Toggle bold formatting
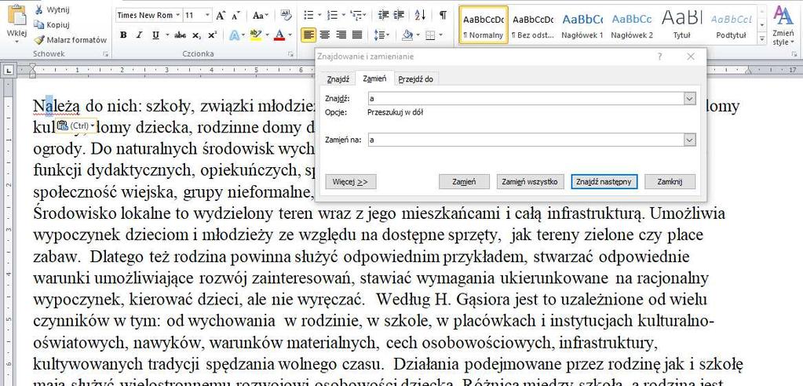This screenshot has height=386, width=803. click(x=123, y=35)
